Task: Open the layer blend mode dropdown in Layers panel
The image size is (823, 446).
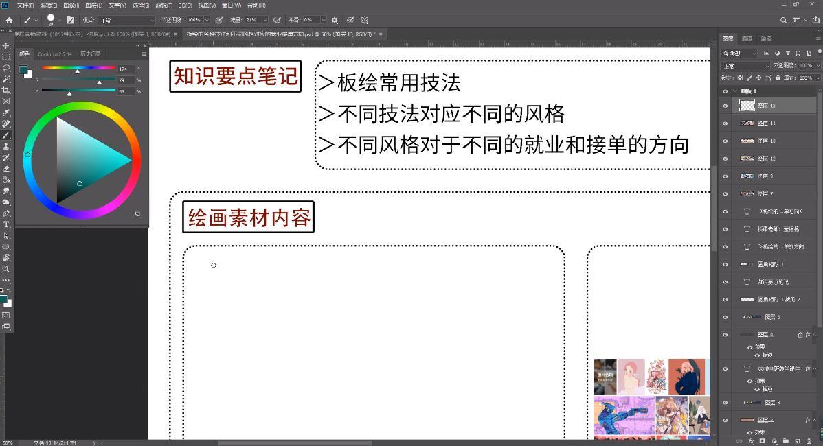Action: click(x=746, y=65)
